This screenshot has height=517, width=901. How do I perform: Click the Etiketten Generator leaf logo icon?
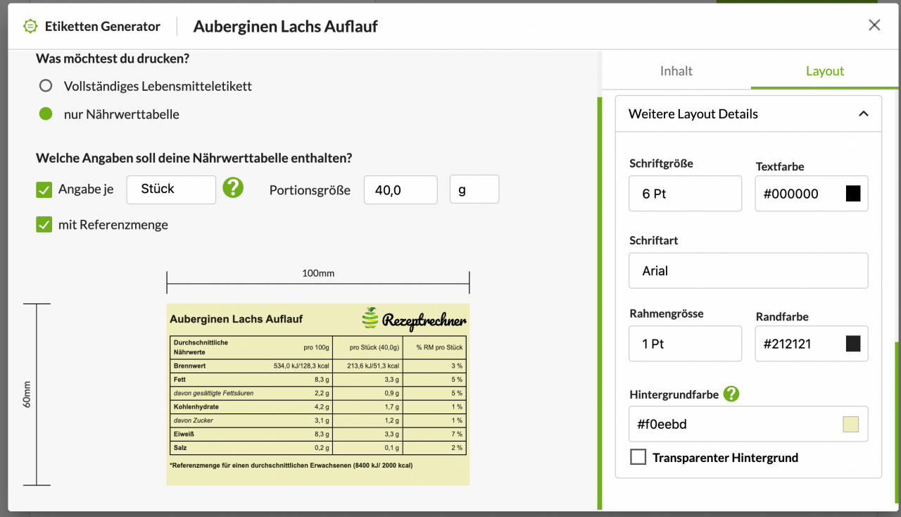coord(30,25)
